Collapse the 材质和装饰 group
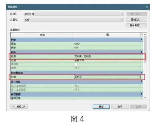Screen dimensions: 160x122 tap(141, 73)
